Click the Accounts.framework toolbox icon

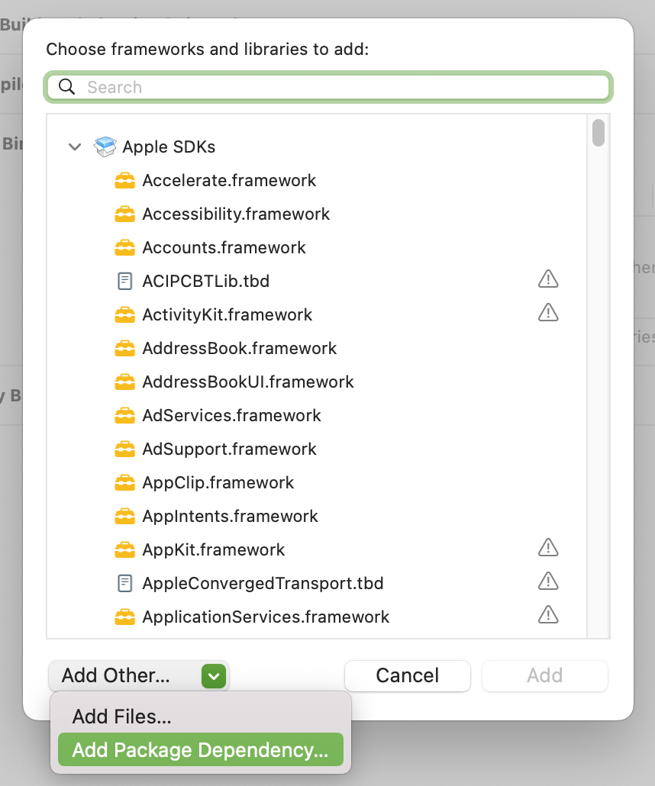(125, 248)
